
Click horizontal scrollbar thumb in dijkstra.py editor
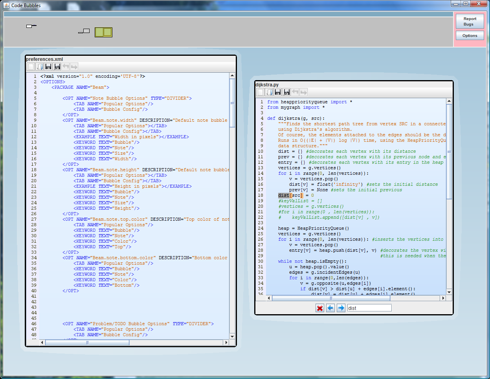331,298
